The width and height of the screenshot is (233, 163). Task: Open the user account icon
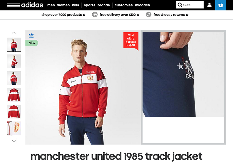209,5
